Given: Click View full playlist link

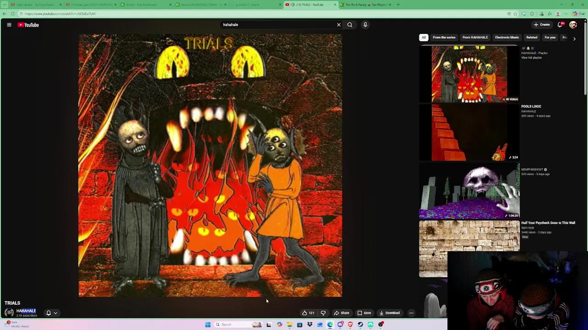Looking at the screenshot, I should click(x=531, y=58).
